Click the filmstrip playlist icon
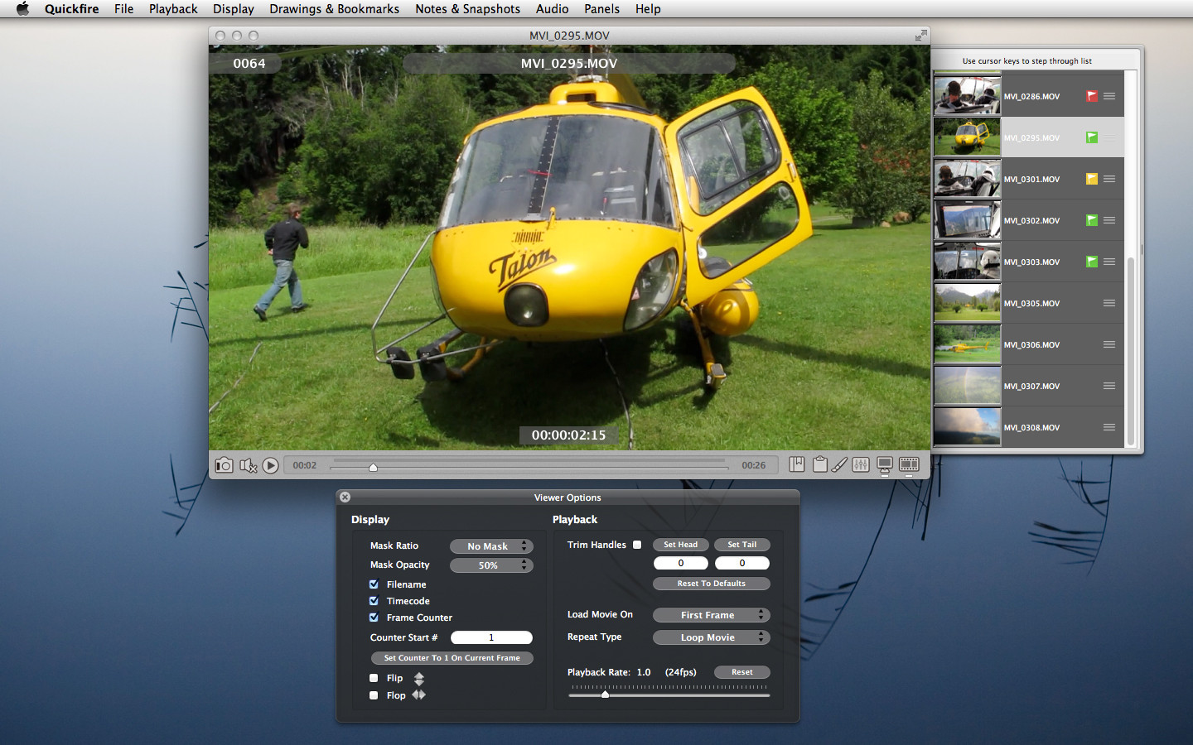Image resolution: width=1193 pixels, height=745 pixels. pos(909,465)
